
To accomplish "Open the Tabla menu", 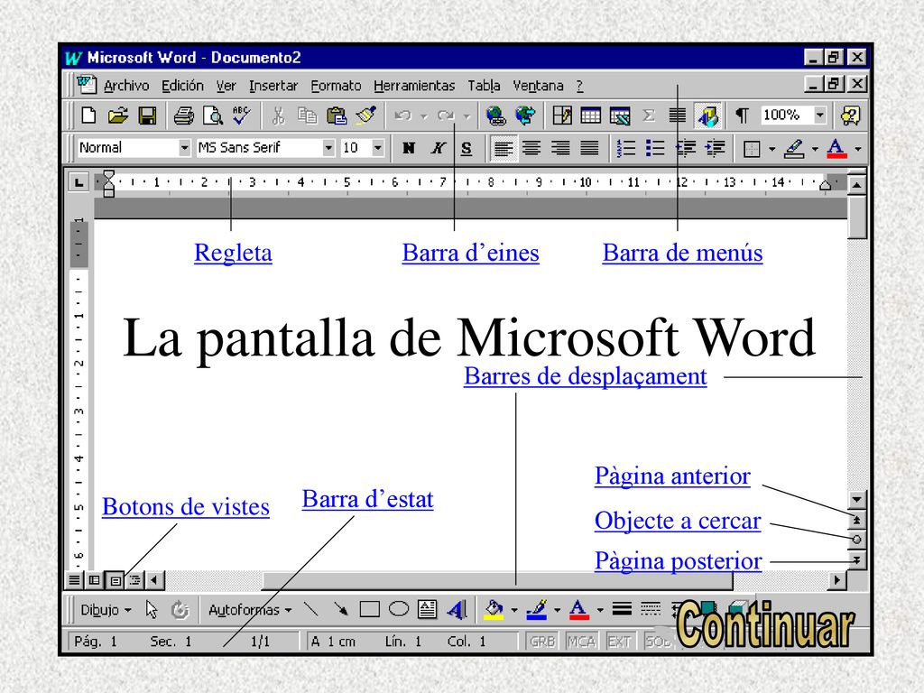I will [x=484, y=86].
